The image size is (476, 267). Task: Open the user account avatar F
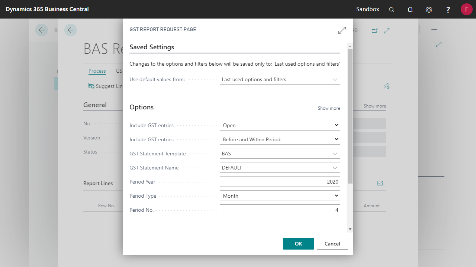[467, 9]
